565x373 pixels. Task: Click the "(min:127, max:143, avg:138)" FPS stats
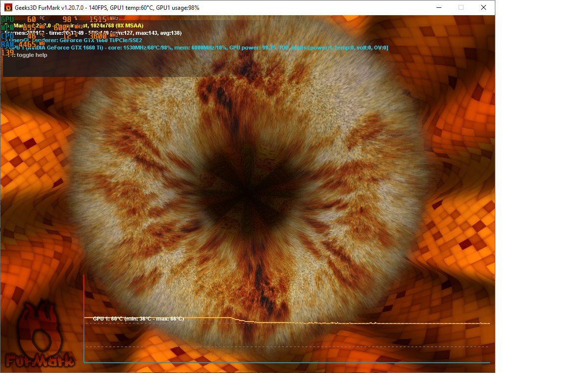[x=147, y=33]
